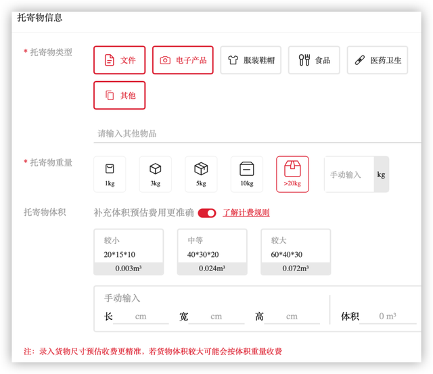Click the 托寄物体积 label
This screenshot has width=433, height=374.
tap(45, 212)
